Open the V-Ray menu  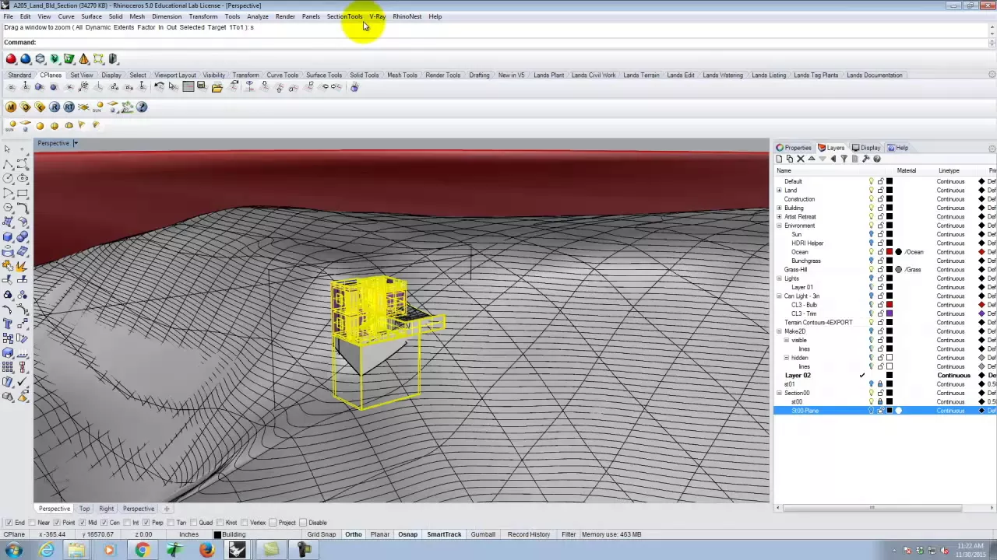coord(378,16)
